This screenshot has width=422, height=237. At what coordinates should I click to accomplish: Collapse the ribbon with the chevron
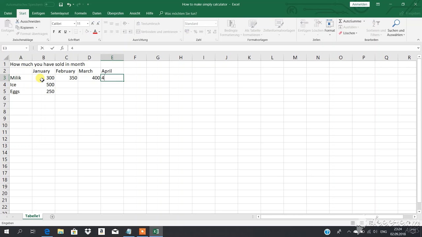[418, 40]
